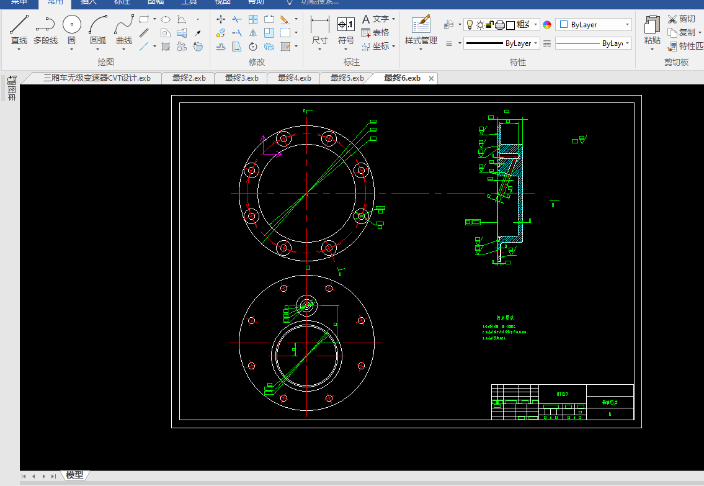Toggle current layer print icon
This screenshot has height=486, width=704.
pos(500,25)
